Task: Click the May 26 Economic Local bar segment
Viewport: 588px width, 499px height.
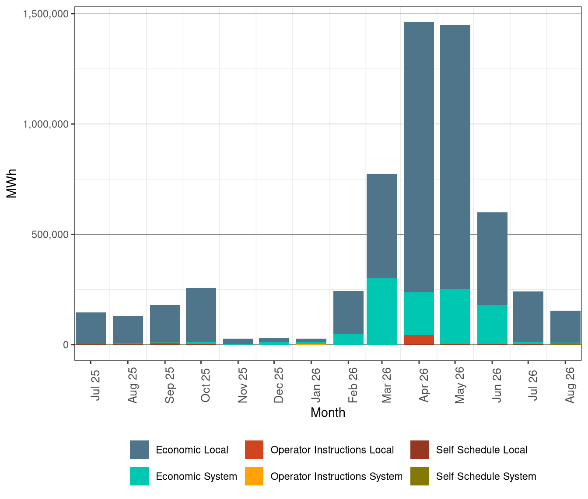Action: [455, 157]
